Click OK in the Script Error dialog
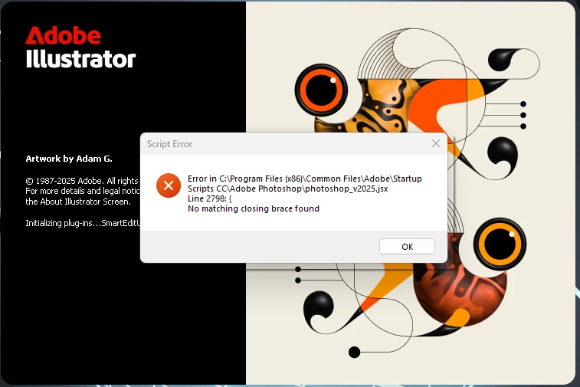The image size is (580, 387). pos(407,247)
